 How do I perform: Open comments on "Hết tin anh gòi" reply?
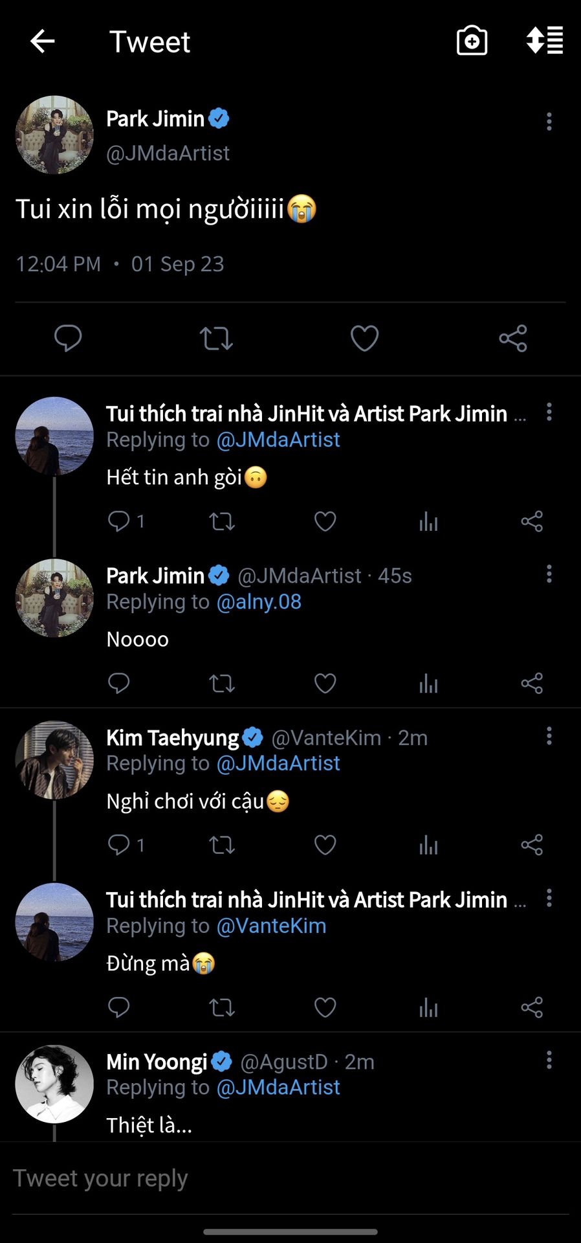pos(119,521)
